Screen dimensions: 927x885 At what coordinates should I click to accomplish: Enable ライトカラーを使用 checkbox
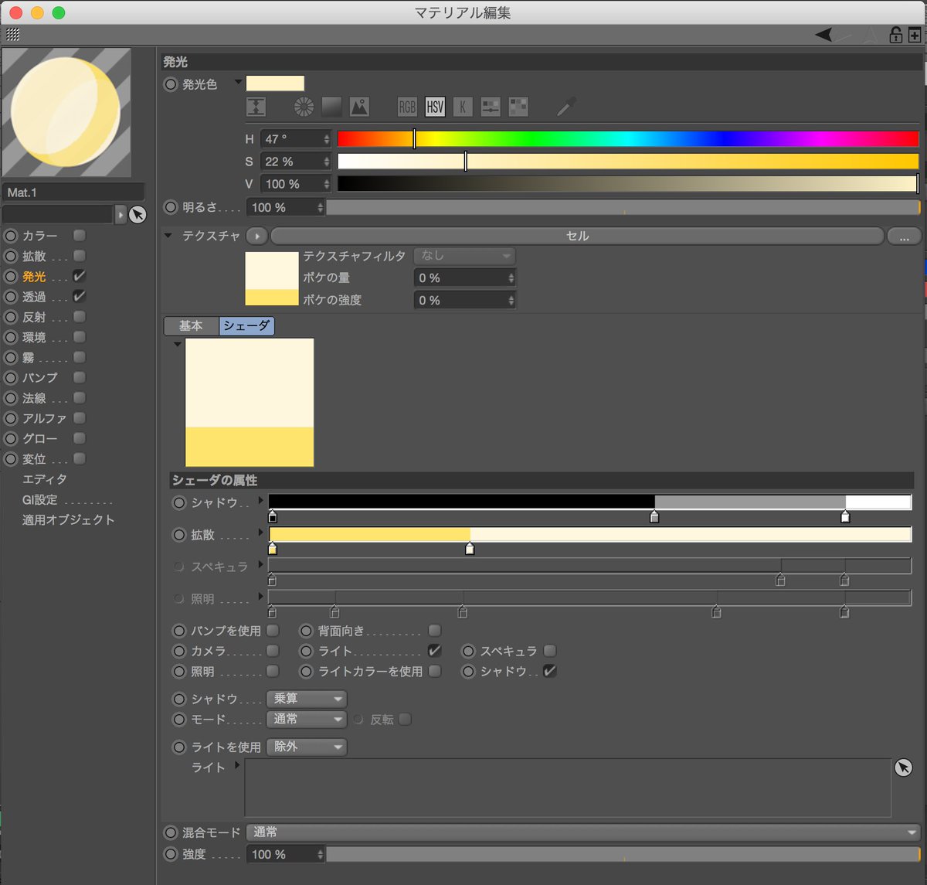click(x=434, y=671)
